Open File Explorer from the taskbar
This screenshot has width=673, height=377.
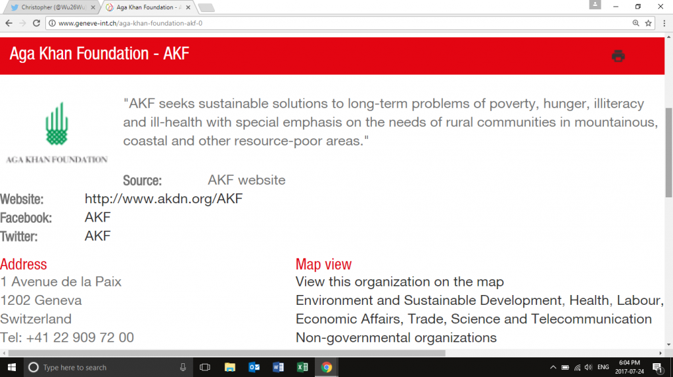point(229,367)
